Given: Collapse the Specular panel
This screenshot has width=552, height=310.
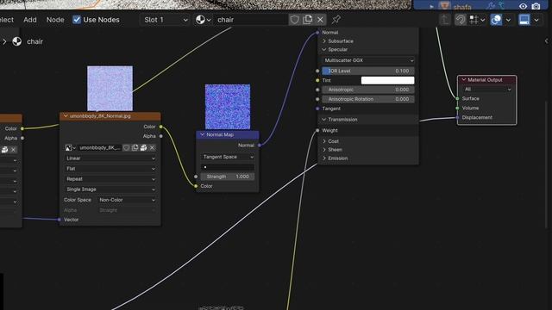Looking at the screenshot, I should click(x=324, y=50).
